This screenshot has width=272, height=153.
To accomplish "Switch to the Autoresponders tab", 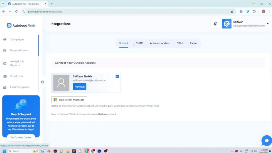I will tap(160, 43).
